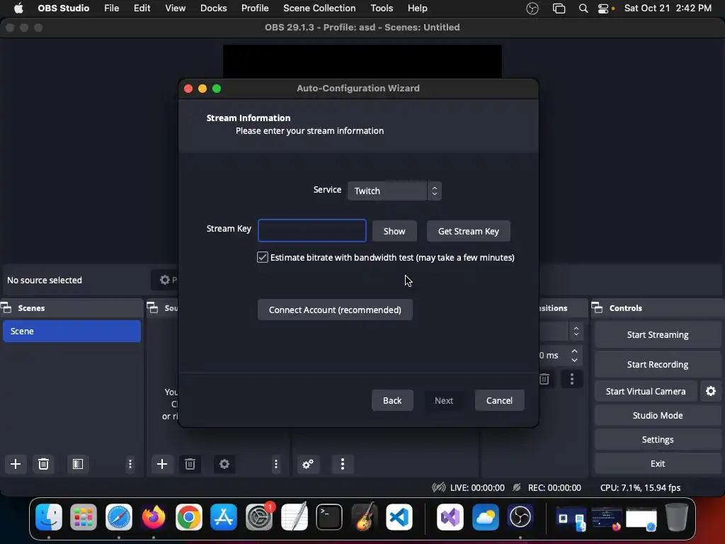725x544 pixels.
Task: Open App Store from the dock
Action: [224, 516]
